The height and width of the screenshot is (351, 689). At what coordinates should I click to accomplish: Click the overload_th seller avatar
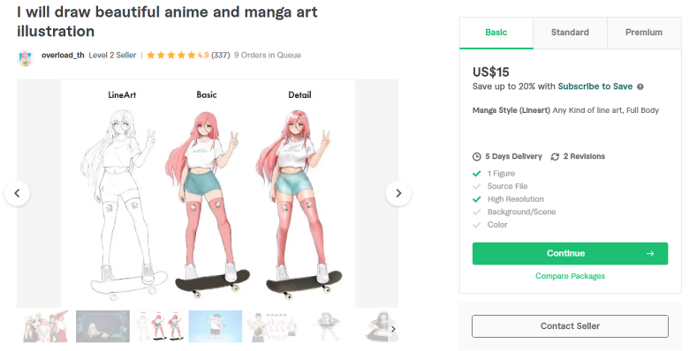pos(26,58)
